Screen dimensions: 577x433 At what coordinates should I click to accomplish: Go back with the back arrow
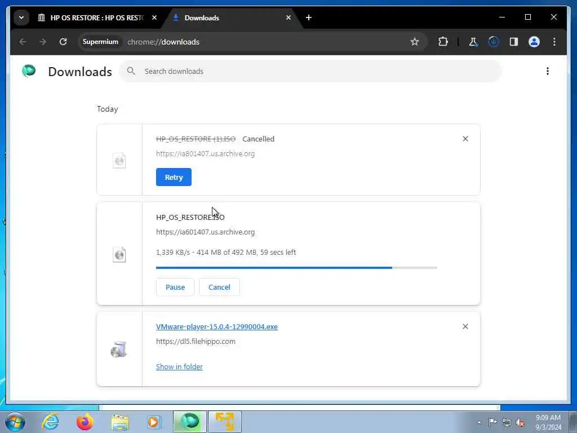pos(23,42)
